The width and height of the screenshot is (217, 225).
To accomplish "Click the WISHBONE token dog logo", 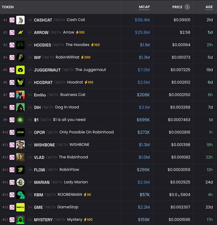I will (x=20, y=145).
